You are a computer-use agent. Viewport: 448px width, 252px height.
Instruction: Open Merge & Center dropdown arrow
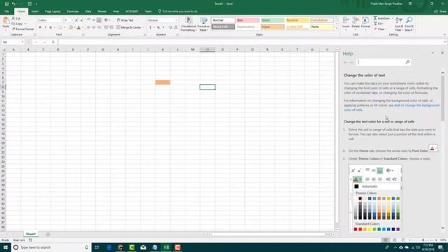(143, 27)
